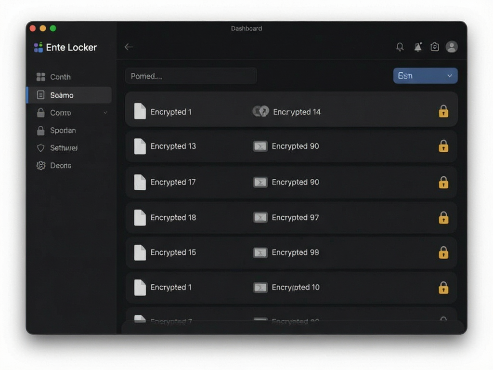Image resolution: width=493 pixels, height=370 pixels.
Task: Click the 'Encrypted 10' label
Action: 296,287
